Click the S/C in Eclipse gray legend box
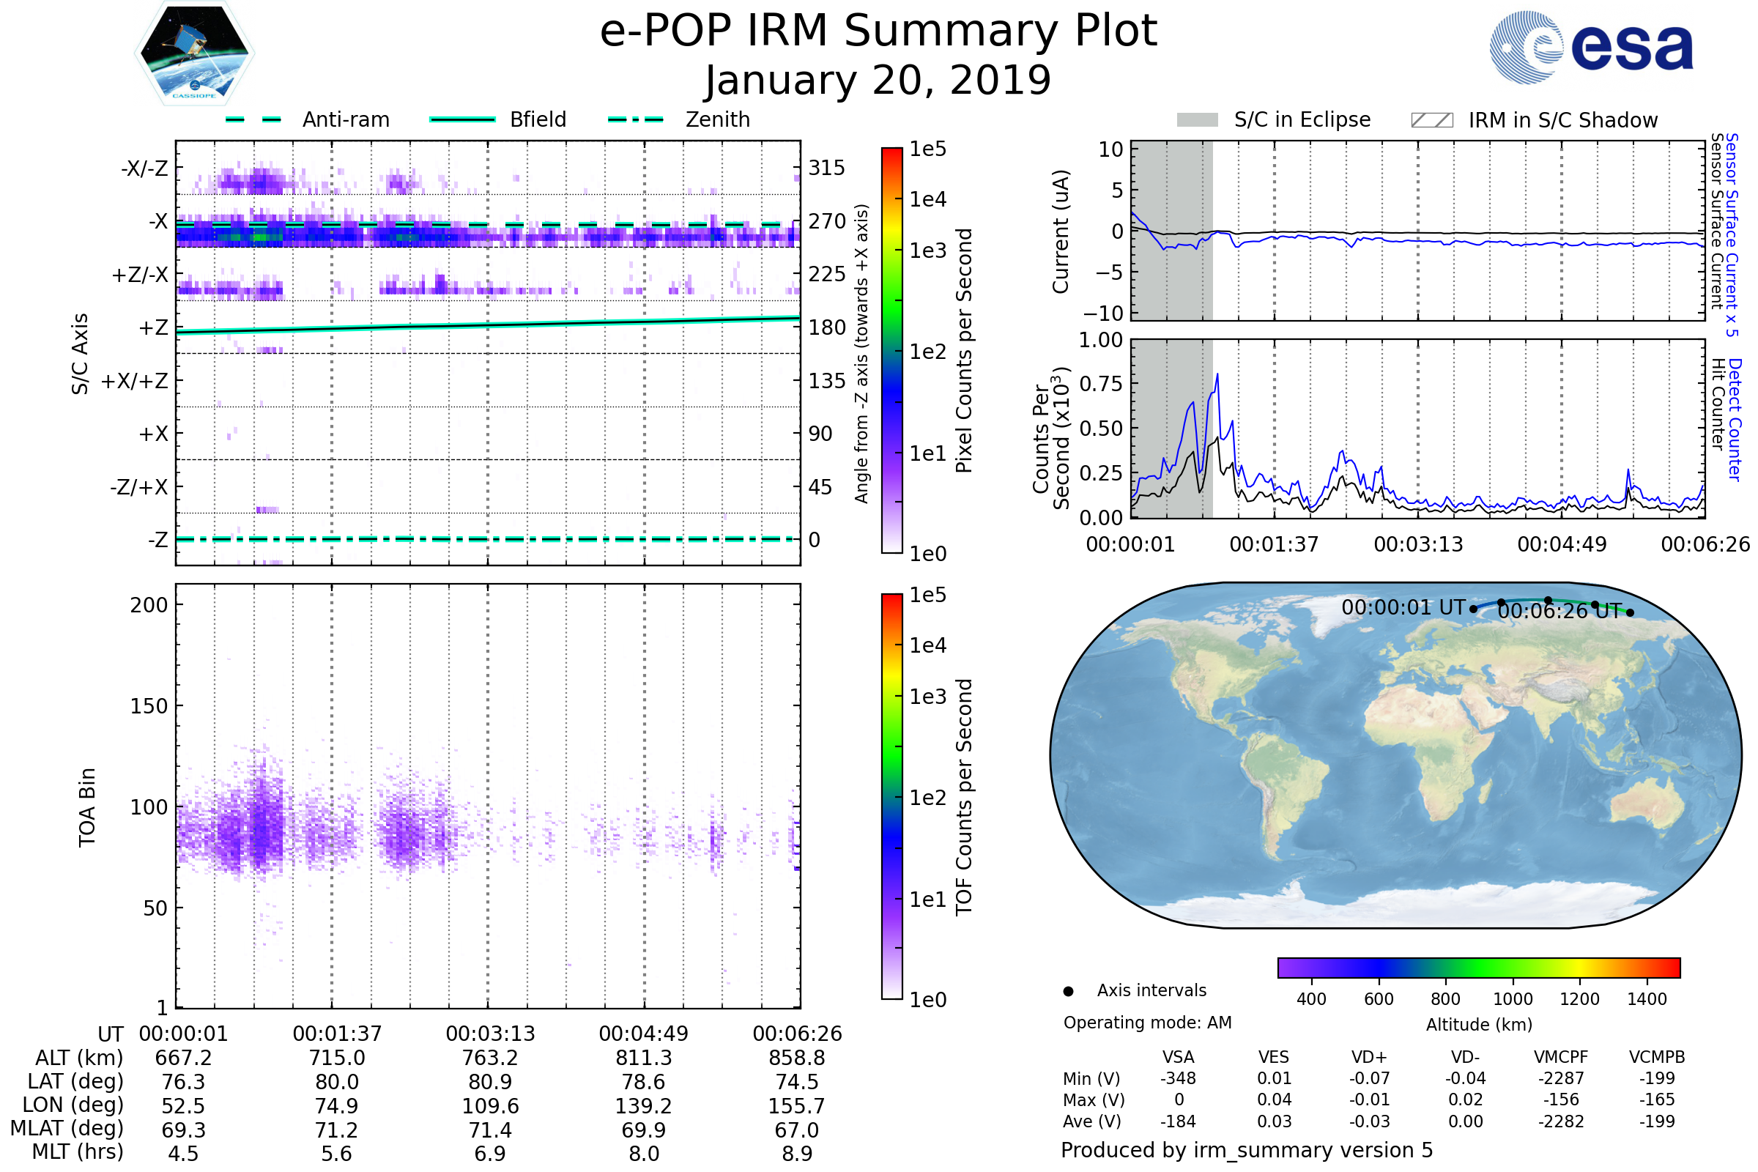Viewport: 1758px width, 1172px height. [1197, 120]
